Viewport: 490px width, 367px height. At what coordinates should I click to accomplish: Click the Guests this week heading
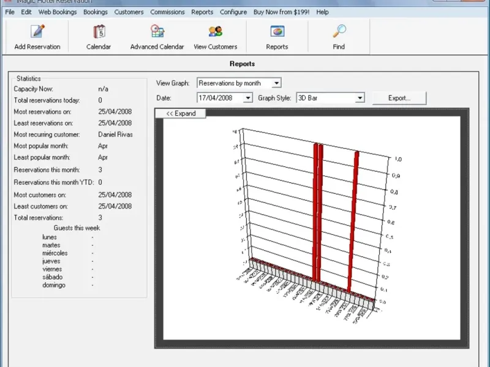pos(77,228)
